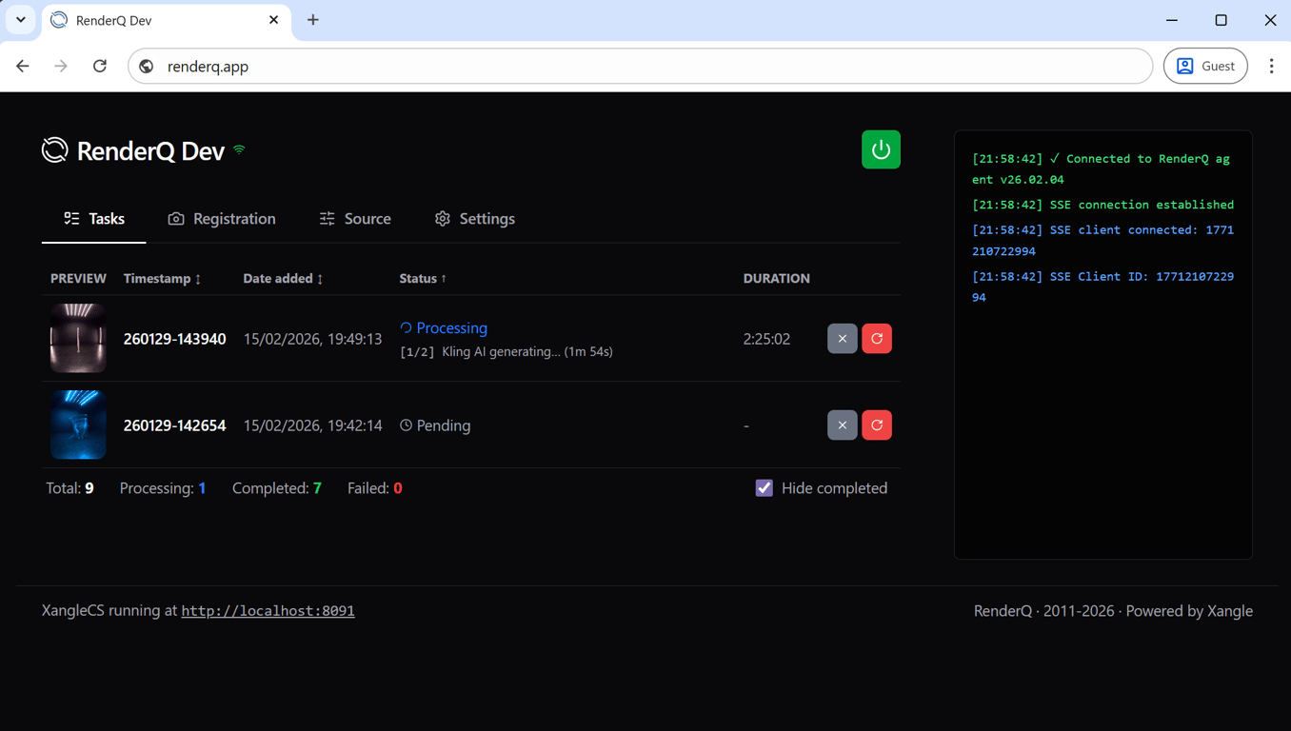The width and height of the screenshot is (1291, 731).
Task: Restart pending task 260129-142654
Action: [x=877, y=425]
